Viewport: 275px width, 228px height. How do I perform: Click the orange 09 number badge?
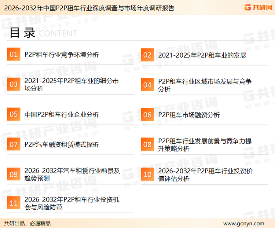pyautogui.click(x=14, y=174)
